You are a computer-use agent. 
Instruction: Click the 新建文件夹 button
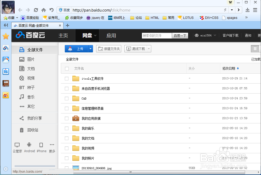point(109,49)
